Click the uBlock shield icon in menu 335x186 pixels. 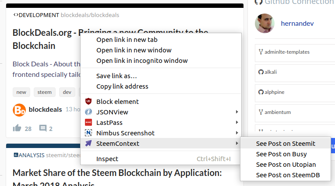click(x=88, y=102)
